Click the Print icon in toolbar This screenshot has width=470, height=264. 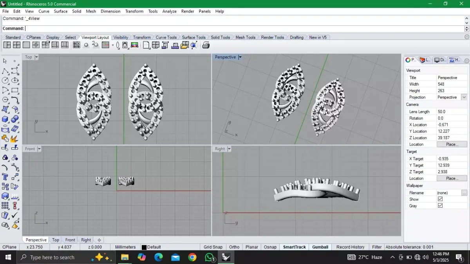tap(206, 45)
